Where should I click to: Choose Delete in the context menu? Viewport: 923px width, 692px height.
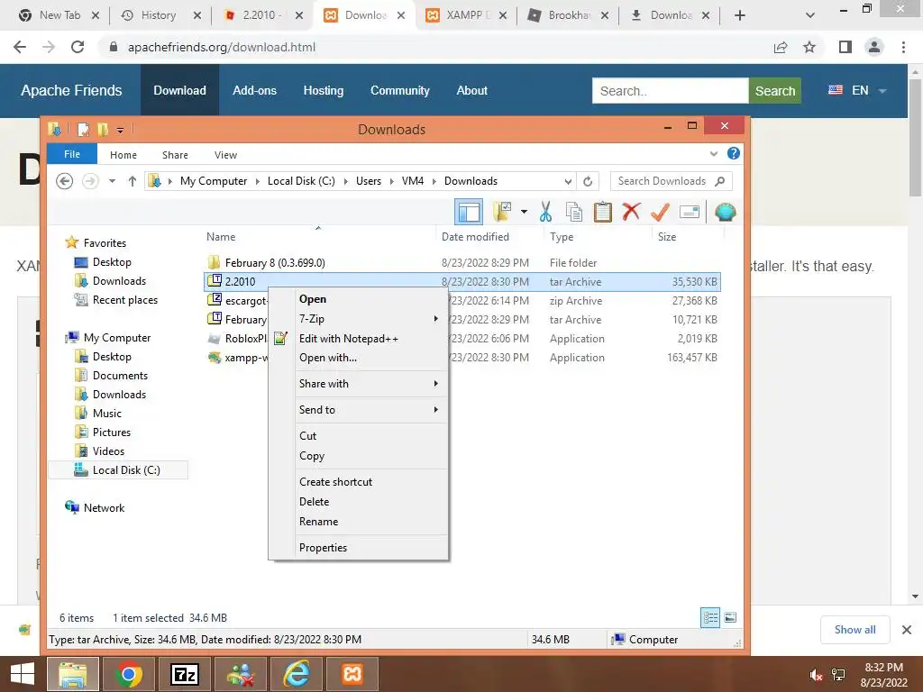(x=358, y=501)
